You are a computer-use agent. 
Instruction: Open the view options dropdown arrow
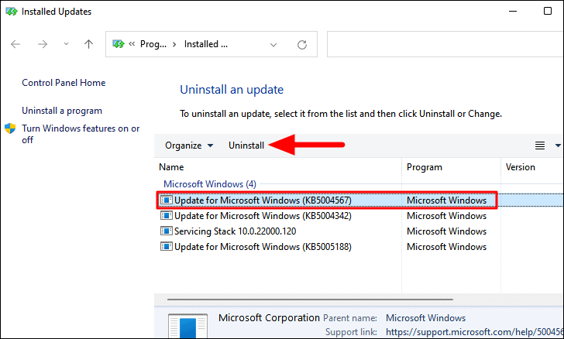(x=558, y=146)
